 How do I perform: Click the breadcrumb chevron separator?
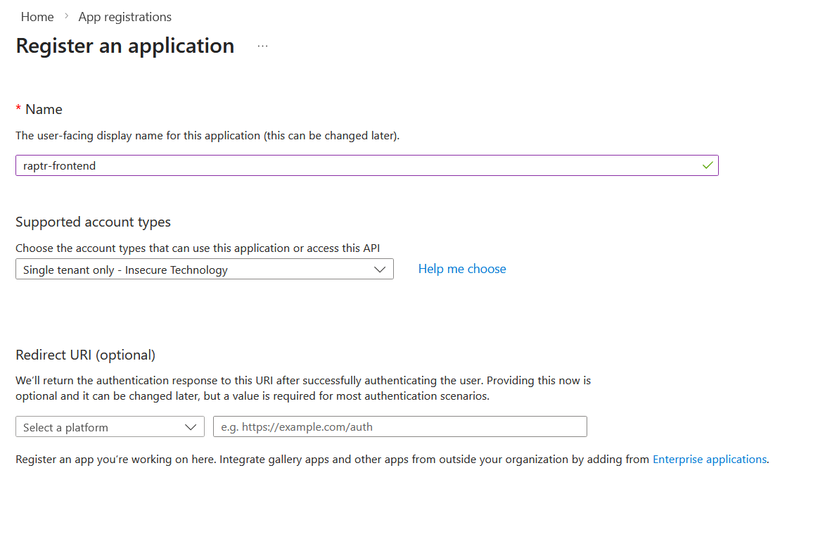[67, 16]
